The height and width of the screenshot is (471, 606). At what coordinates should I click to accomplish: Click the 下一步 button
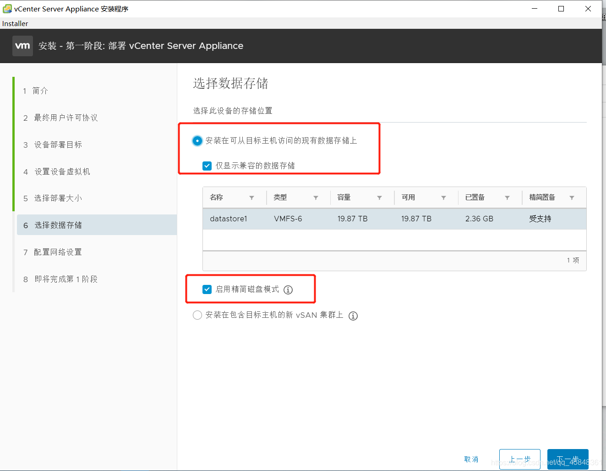click(568, 459)
